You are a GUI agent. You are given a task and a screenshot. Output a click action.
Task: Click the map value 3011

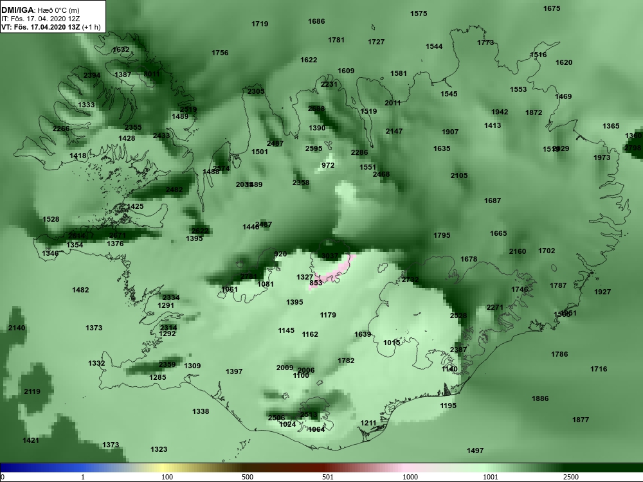pos(151,74)
